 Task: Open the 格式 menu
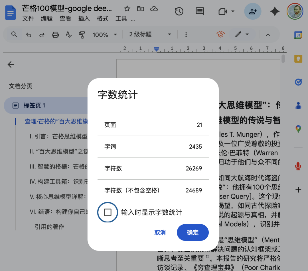tap(103, 19)
